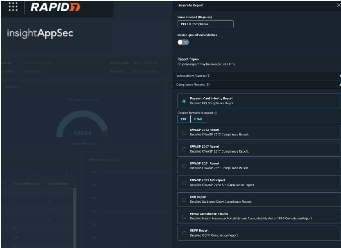Click the Name of report input field
This screenshot has height=248, width=341.
coord(205,24)
